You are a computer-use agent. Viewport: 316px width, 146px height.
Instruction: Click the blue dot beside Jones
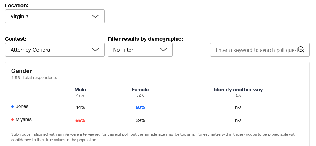coord(12,107)
